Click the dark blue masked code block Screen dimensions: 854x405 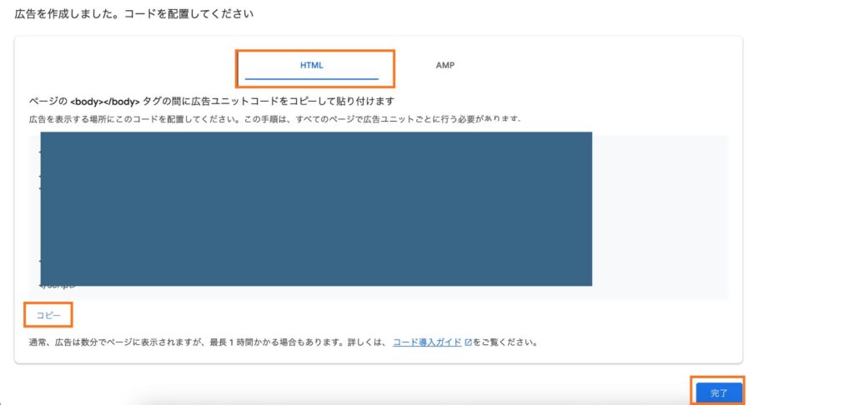coord(316,208)
